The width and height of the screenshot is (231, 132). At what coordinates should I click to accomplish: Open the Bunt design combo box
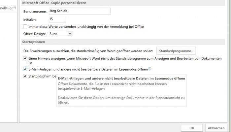pyautogui.click(x=60, y=34)
